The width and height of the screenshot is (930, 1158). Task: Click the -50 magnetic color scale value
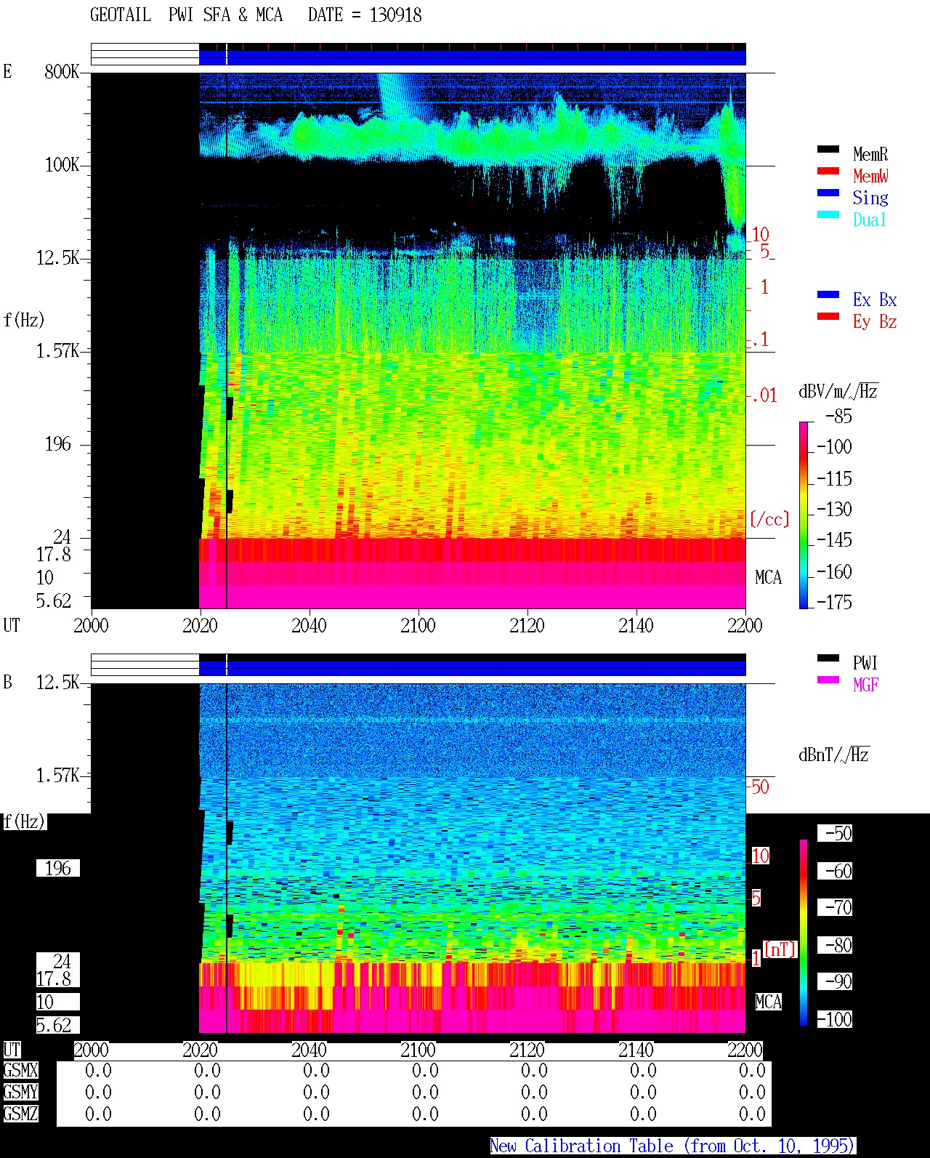click(836, 833)
